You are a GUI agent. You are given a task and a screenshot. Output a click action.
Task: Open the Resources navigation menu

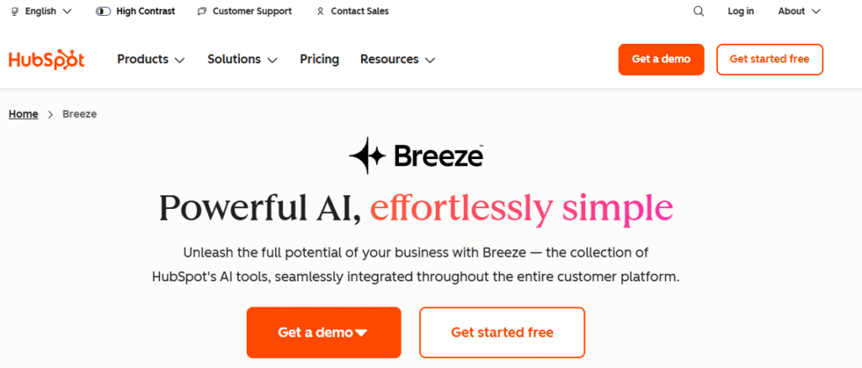(397, 60)
